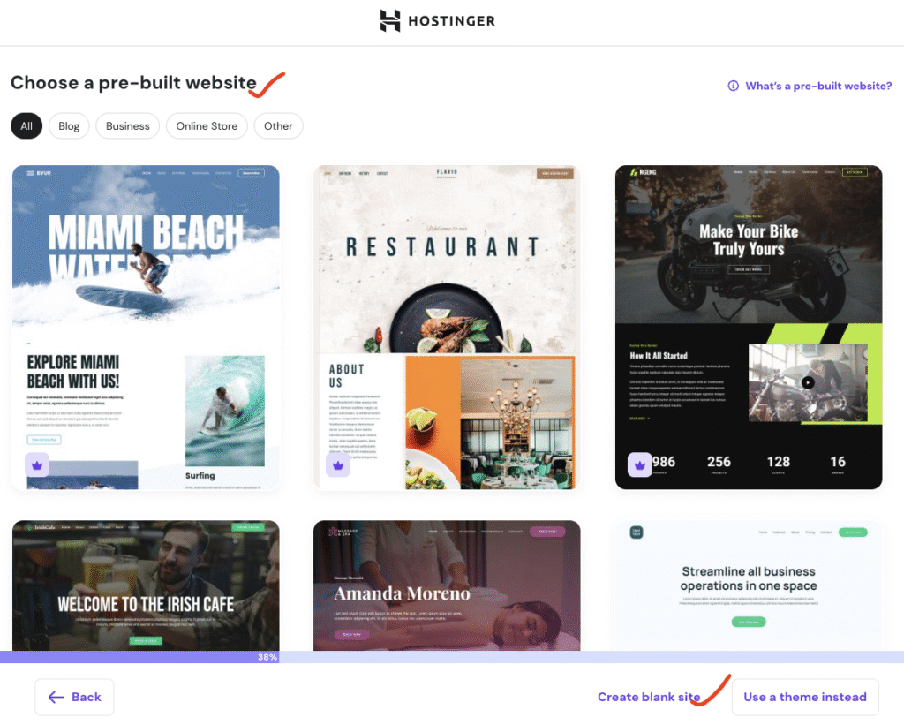The height and width of the screenshot is (725, 904).
Task: Select the All category filter
Action: [26, 126]
